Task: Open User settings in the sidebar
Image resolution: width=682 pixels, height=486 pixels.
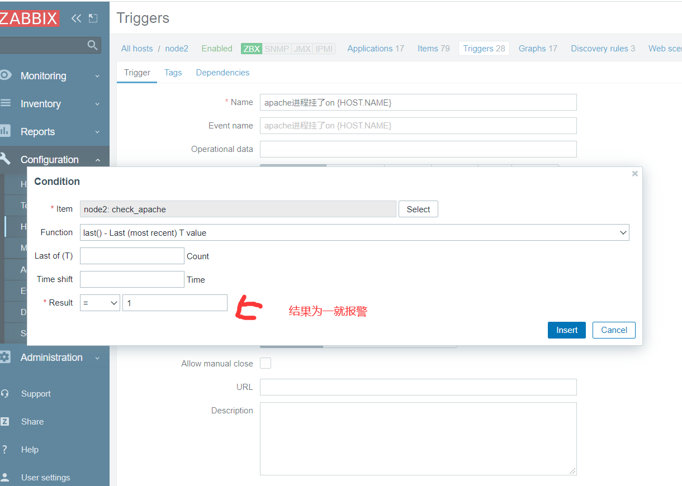Action: tap(46, 477)
